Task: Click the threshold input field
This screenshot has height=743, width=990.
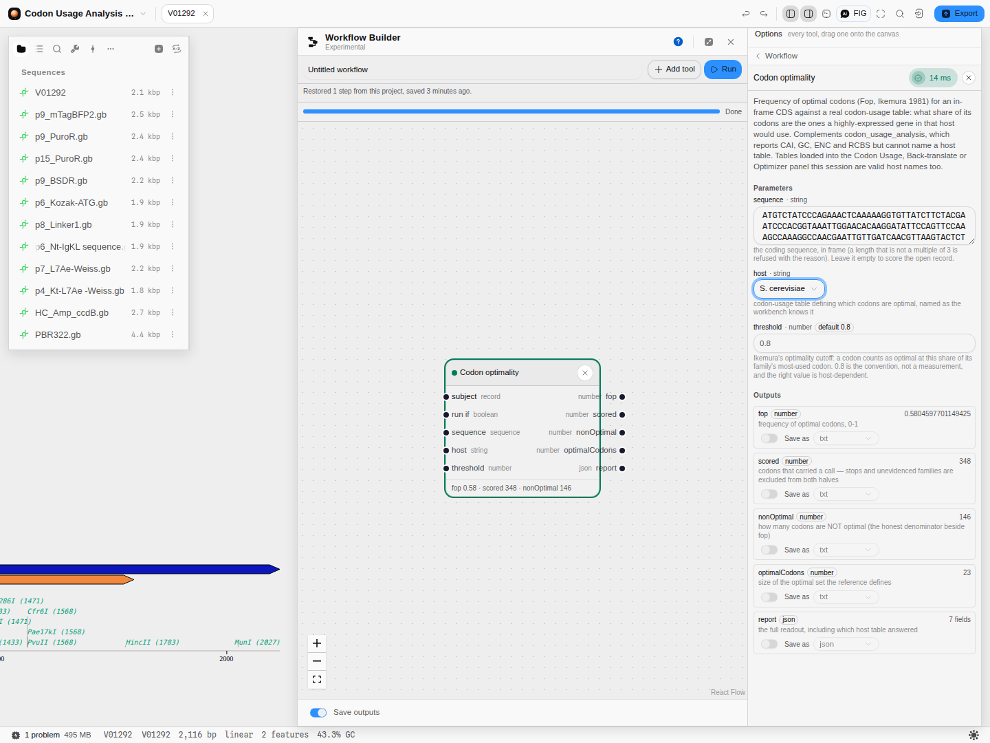Action: [x=864, y=343]
